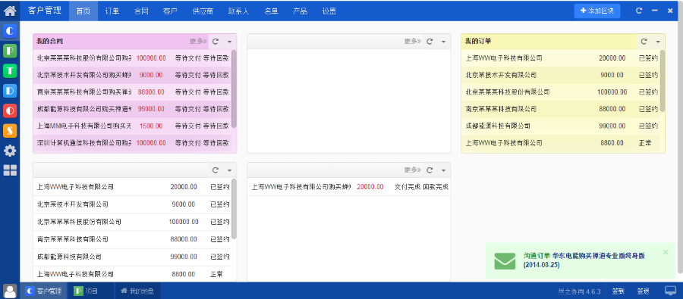Open the blue C customer management app icon

(10, 30)
